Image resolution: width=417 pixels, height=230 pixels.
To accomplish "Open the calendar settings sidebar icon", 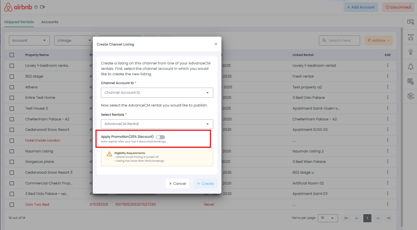I will click(410, 81).
